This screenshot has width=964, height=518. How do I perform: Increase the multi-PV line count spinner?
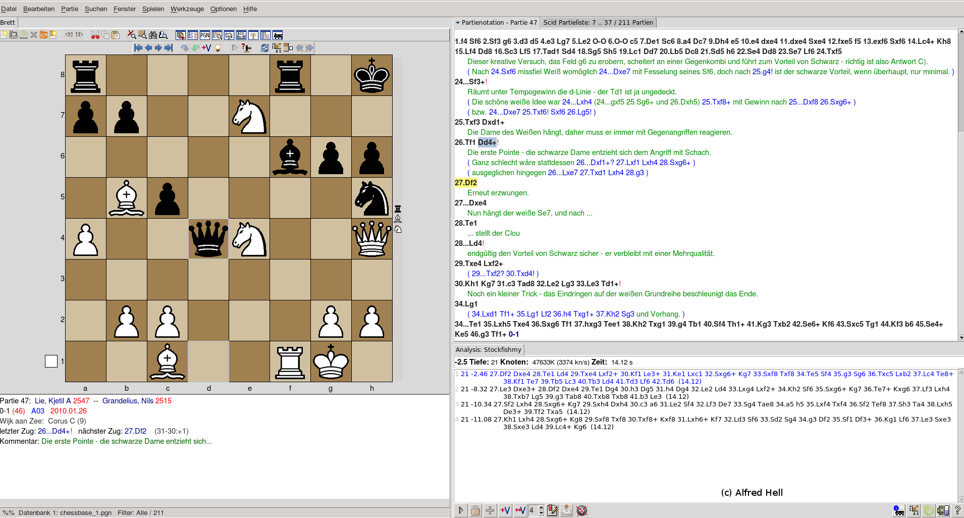point(541,508)
